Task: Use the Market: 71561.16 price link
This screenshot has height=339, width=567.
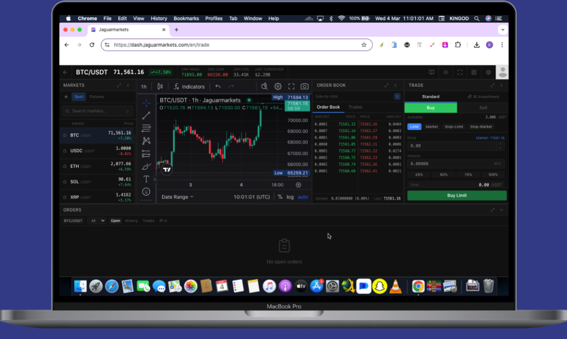Action: pos(490,138)
